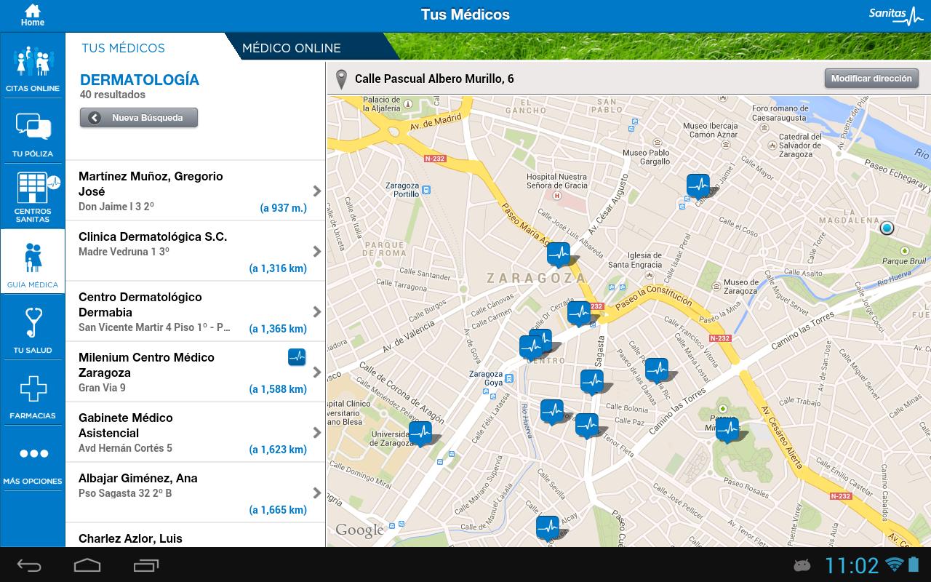The image size is (931, 582).
Task: Open Tu Salud stethoscope icon
Action: pos(33,327)
